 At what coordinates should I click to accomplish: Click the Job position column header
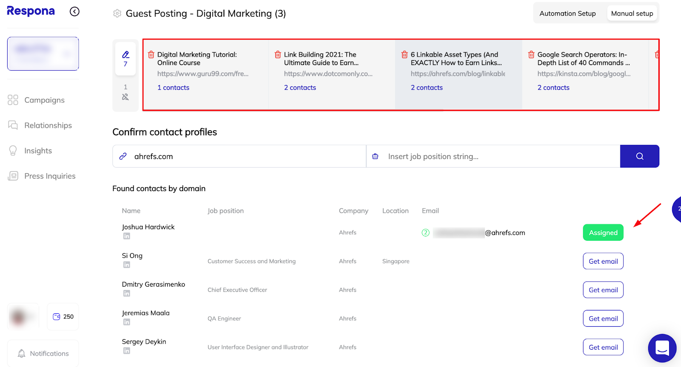pos(226,211)
